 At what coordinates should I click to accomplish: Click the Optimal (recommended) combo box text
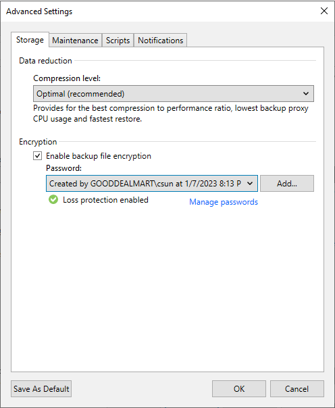80,94
